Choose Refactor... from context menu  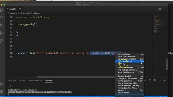click(129, 90)
